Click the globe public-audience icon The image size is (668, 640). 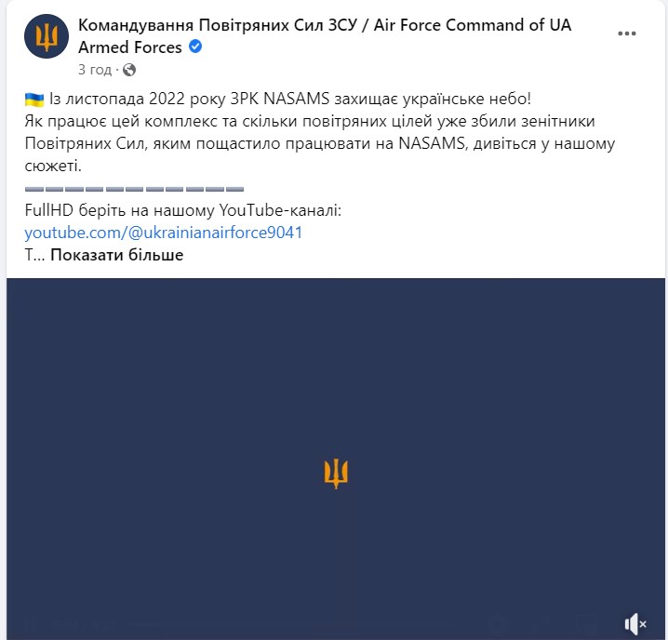[x=129, y=70]
